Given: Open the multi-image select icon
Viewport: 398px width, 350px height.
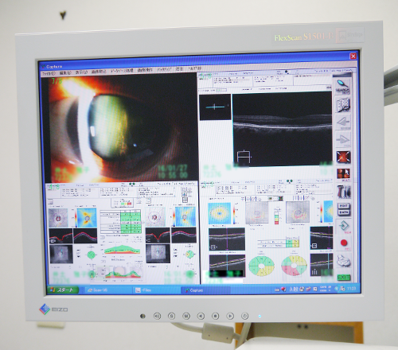Looking at the screenshot, I should click(344, 174).
